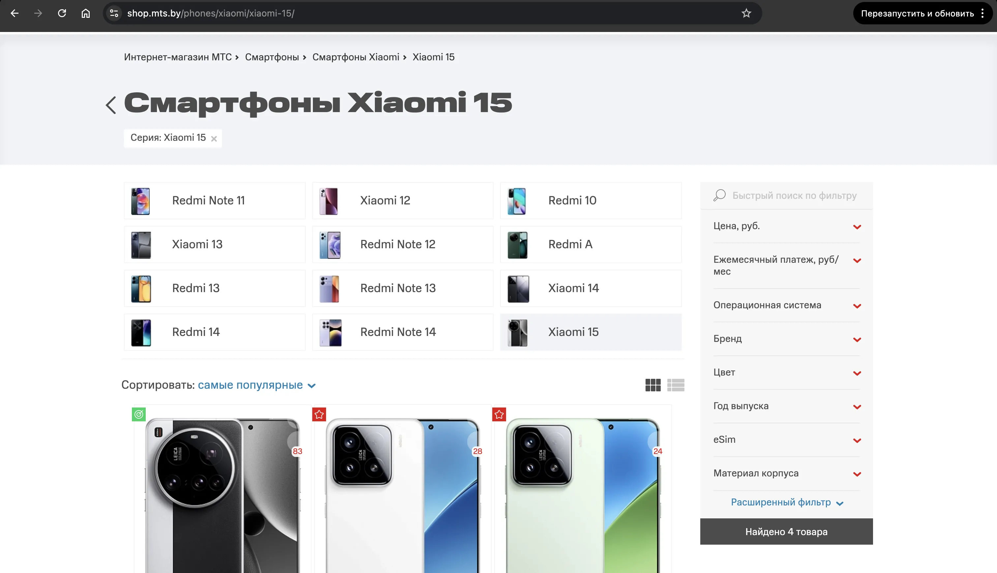The width and height of the screenshot is (997, 573).
Task: Click red star badge on green phone card
Action: (499, 414)
